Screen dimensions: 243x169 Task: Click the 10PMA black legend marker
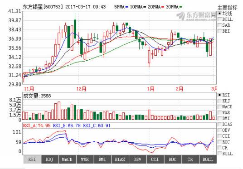pyautogui.click(x=145, y=7)
